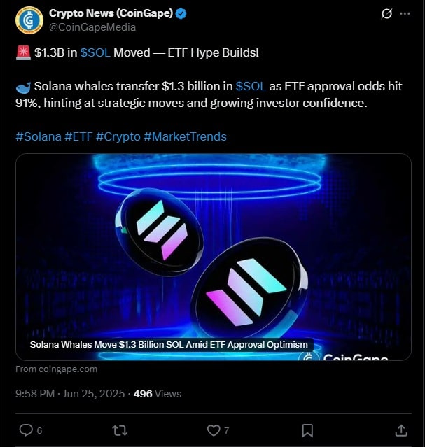The height and width of the screenshot is (447, 425).
Task: Open the #Crypto hashtag
Action: click(x=118, y=136)
